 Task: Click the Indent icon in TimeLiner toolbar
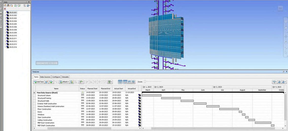tap(99, 82)
